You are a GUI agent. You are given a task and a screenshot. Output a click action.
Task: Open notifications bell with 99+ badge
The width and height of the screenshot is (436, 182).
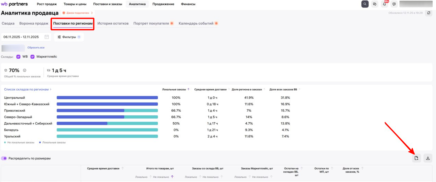384,4
